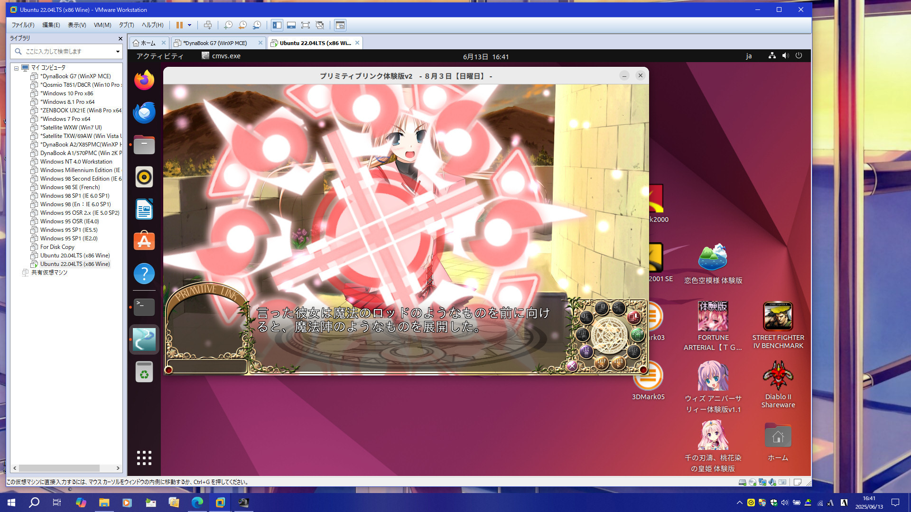Viewport: 911px width, 512px height.
Task: Show applications grid in Ubuntu dock
Action: pyautogui.click(x=144, y=458)
